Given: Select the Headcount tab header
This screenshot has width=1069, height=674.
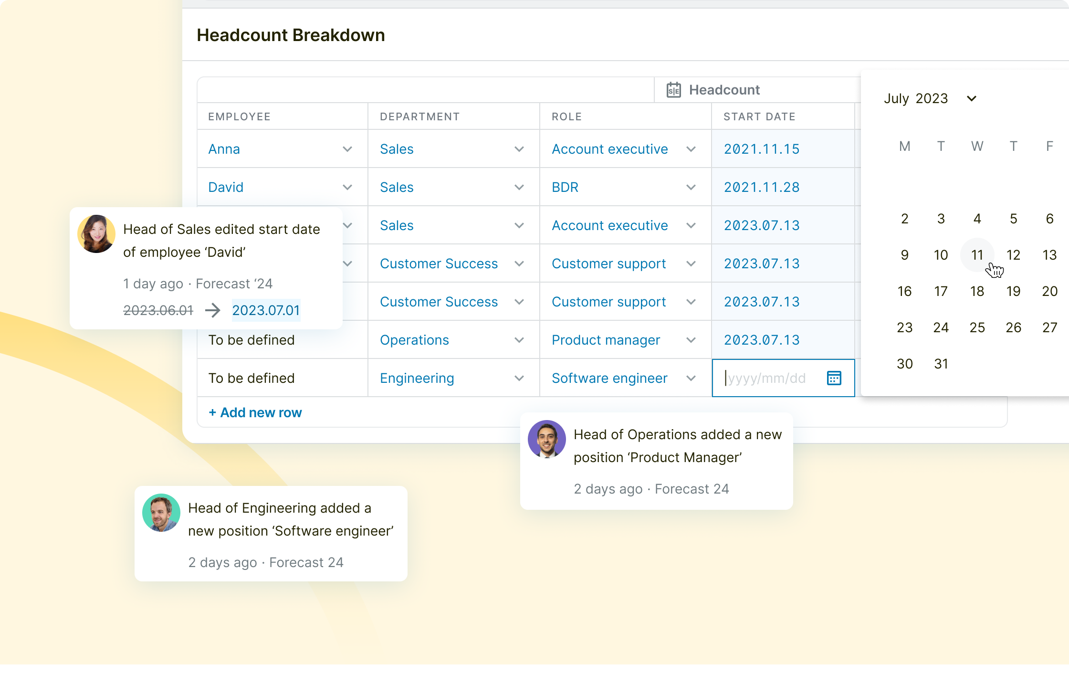Looking at the screenshot, I should click(724, 90).
